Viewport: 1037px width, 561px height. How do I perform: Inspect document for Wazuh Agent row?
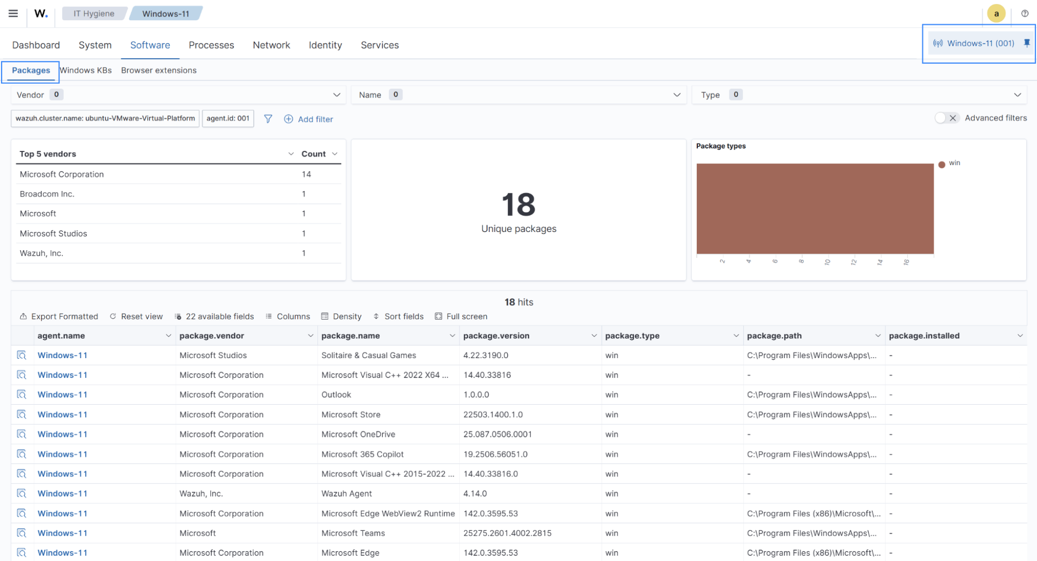(x=21, y=494)
